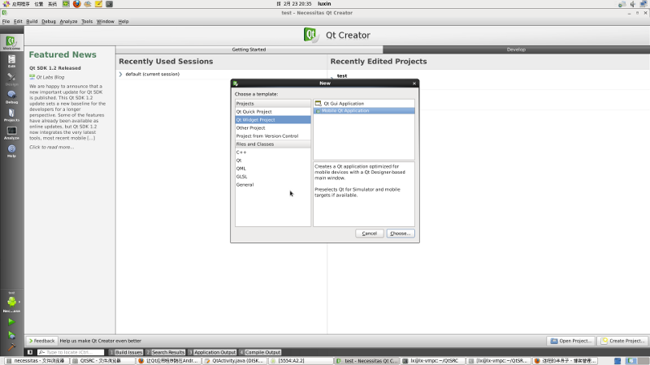Select Mobile Qt Application template

click(364, 110)
